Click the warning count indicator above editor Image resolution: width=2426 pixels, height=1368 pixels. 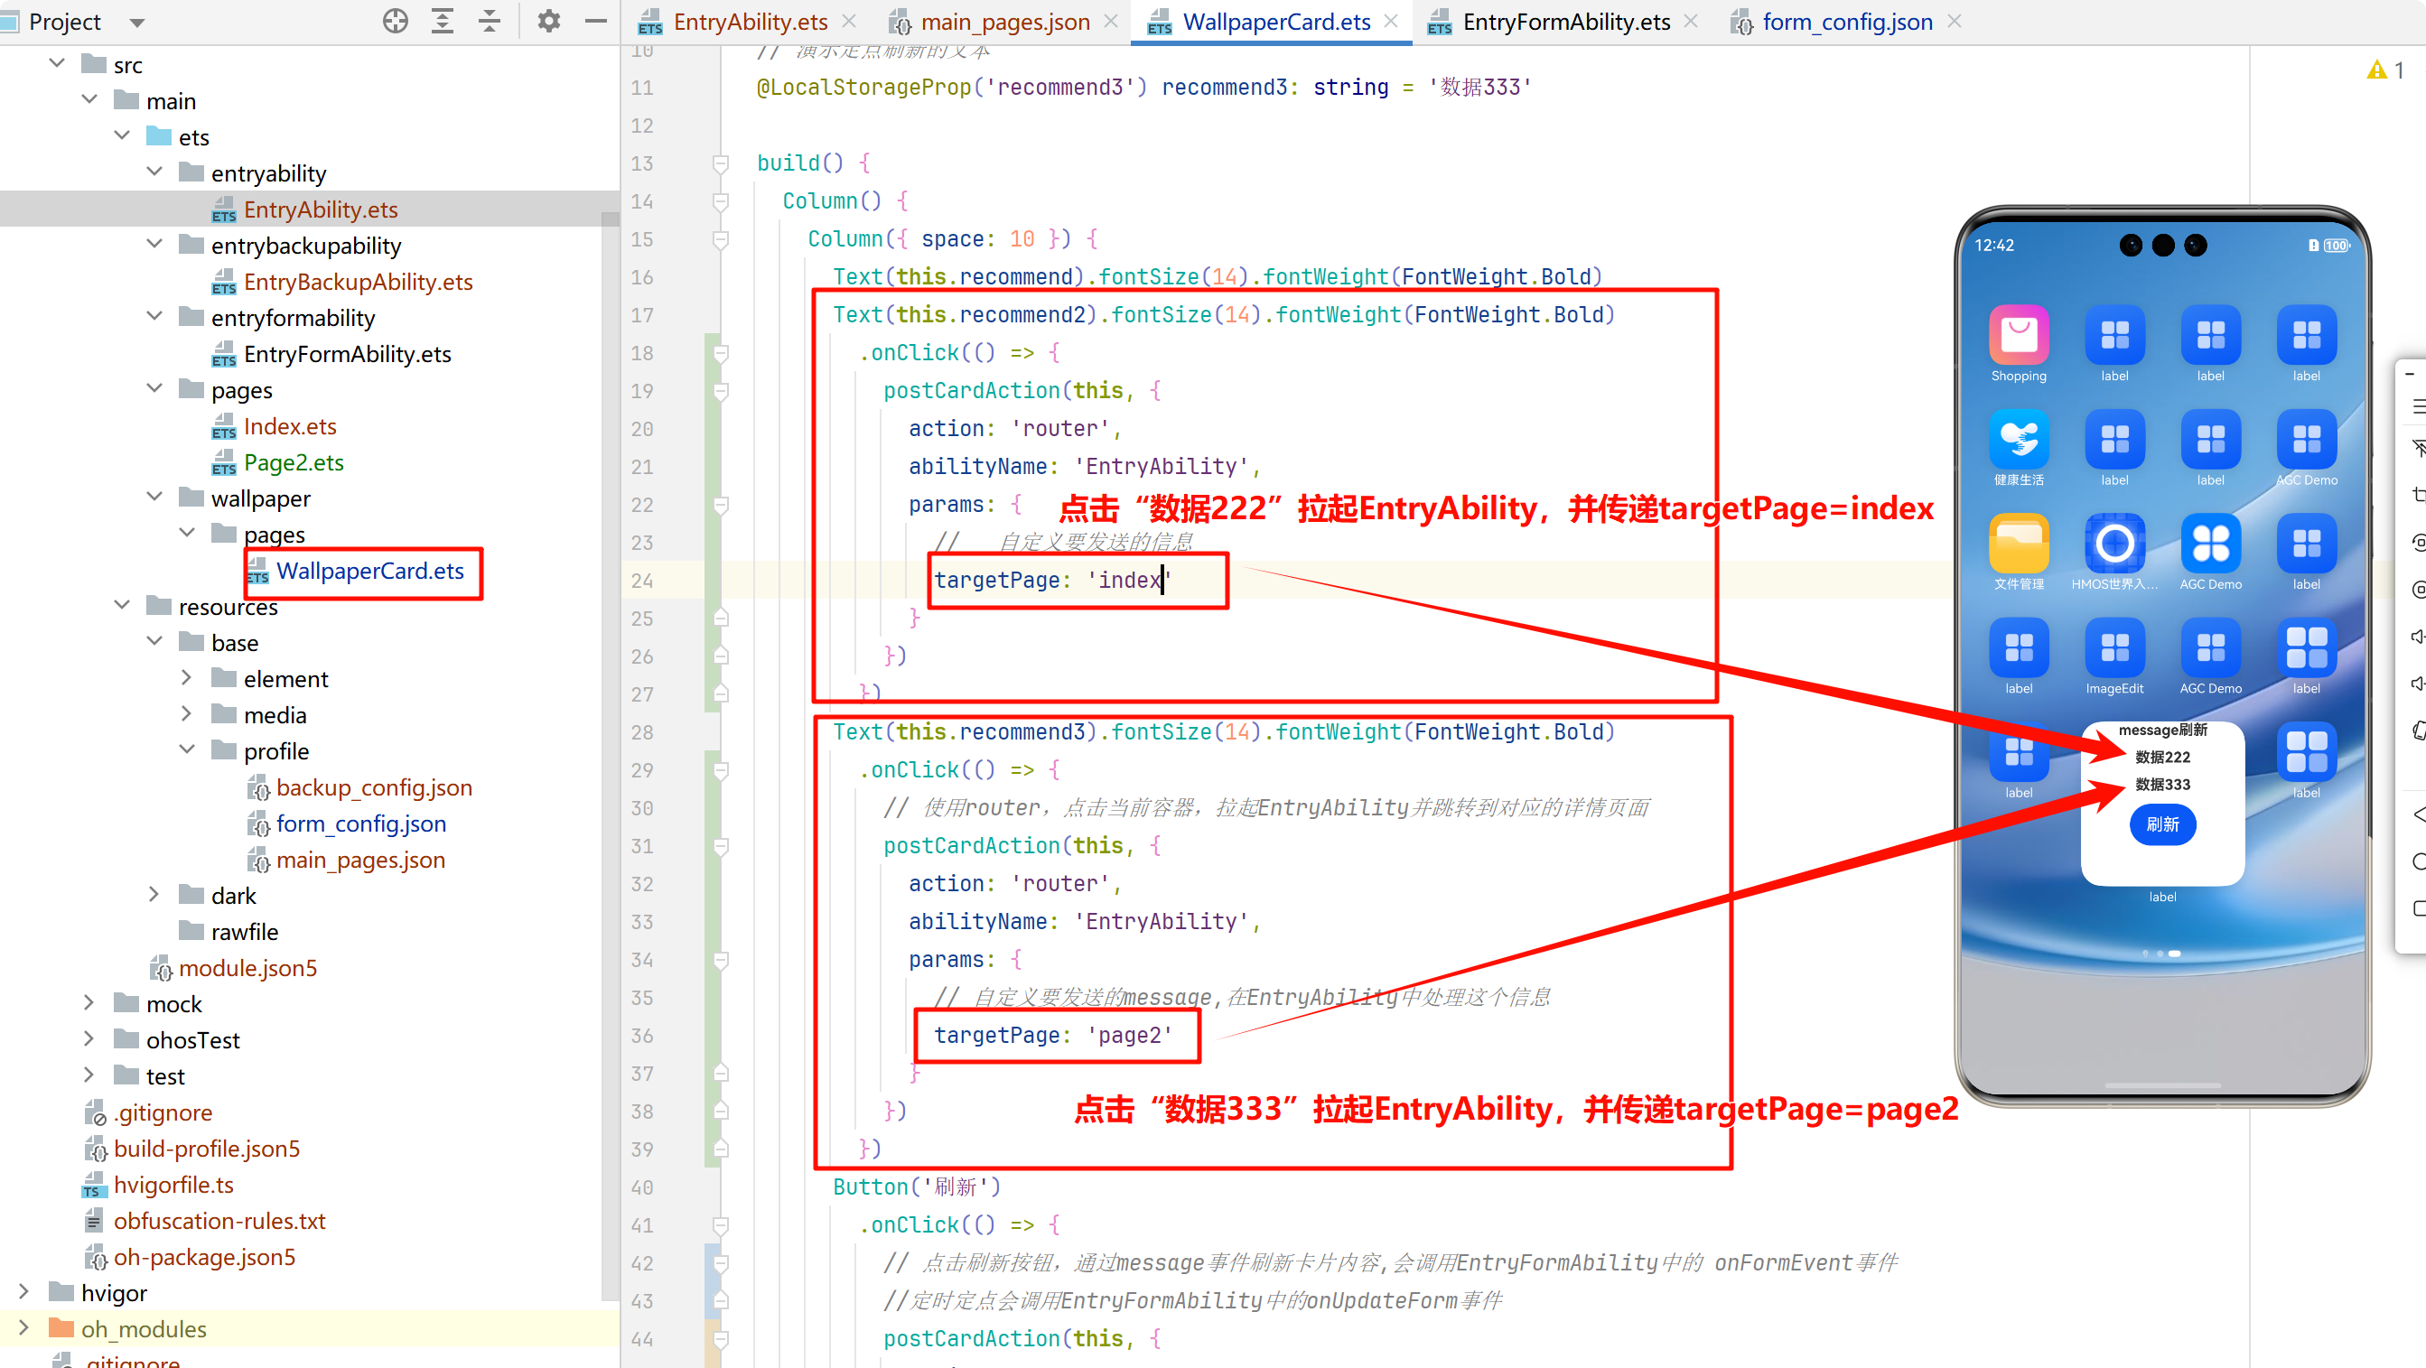pos(2384,69)
